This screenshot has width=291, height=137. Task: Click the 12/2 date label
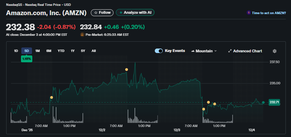(x=102, y=130)
